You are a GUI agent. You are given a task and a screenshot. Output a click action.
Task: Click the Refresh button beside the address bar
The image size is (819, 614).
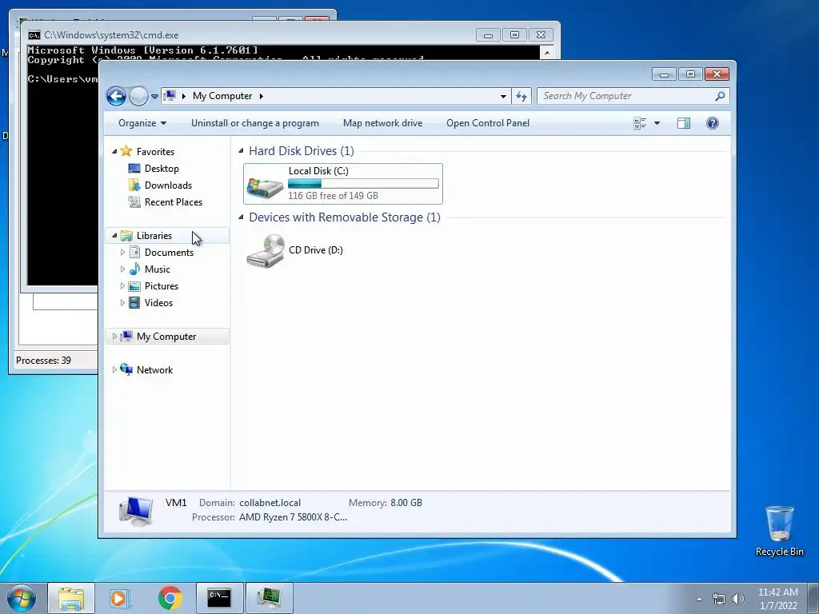(521, 96)
